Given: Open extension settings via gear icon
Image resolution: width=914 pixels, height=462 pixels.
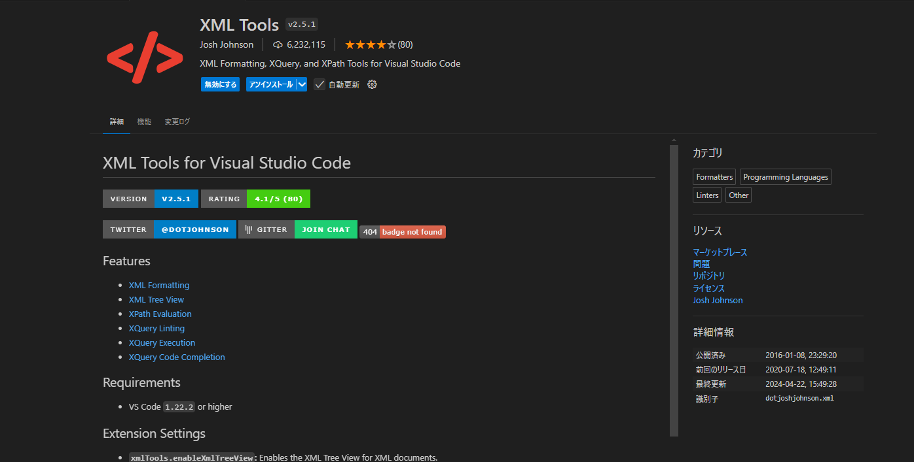Looking at the screenshot, I should tap(372, 84).
